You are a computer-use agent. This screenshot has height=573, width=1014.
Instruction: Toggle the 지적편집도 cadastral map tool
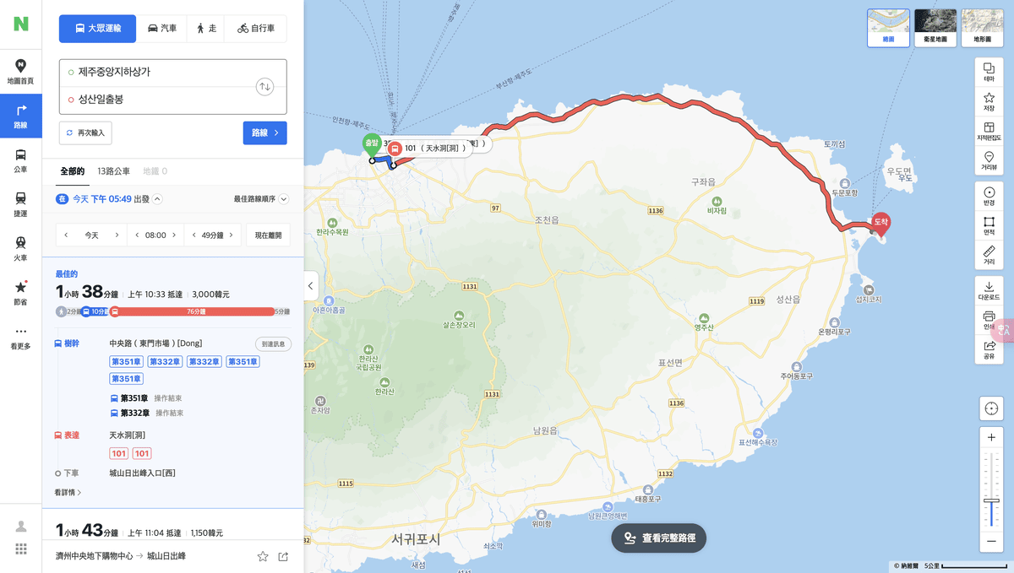coord(989,132)
